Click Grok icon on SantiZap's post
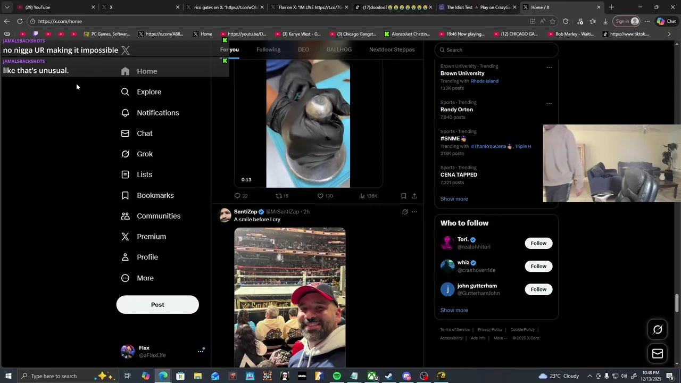This screenshot has width=681, height=383. pos(405,212)
